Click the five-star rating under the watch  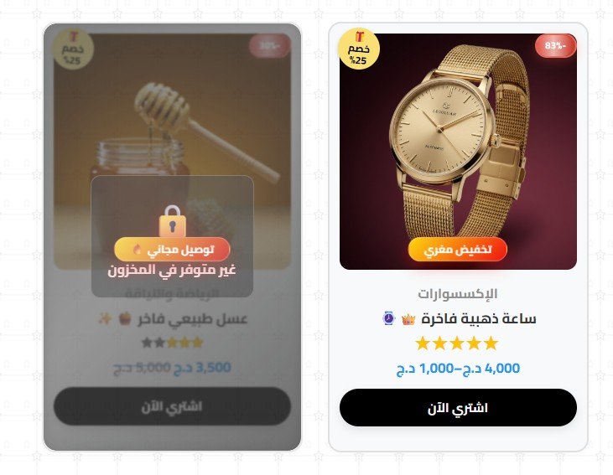457,343
